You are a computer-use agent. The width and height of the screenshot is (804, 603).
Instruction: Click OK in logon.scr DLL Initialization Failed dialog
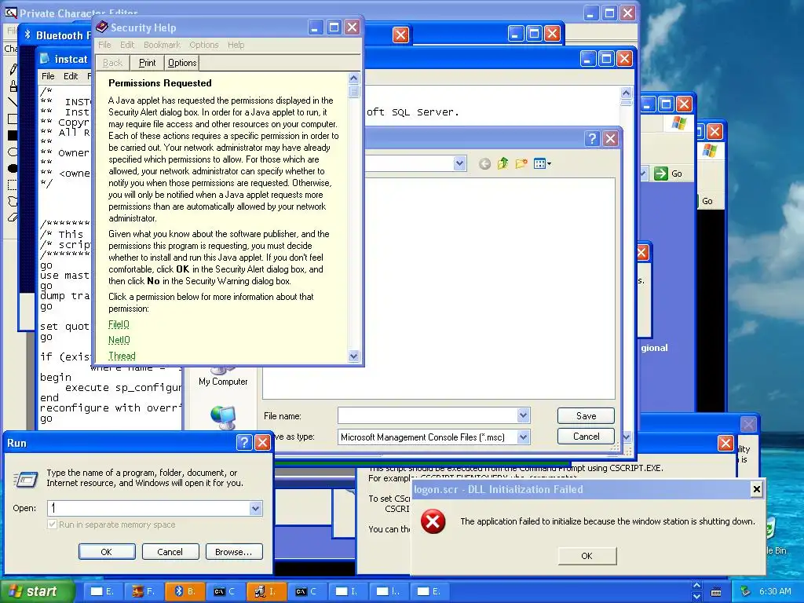click(587, 556)
